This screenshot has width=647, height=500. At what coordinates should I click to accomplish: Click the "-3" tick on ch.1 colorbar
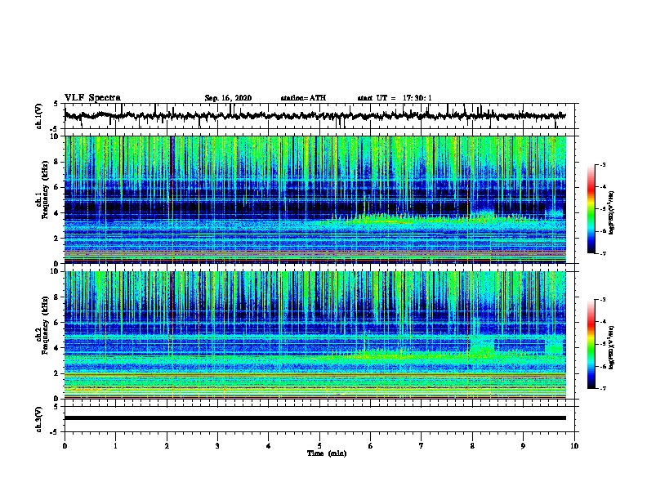(x=602, y=164)
